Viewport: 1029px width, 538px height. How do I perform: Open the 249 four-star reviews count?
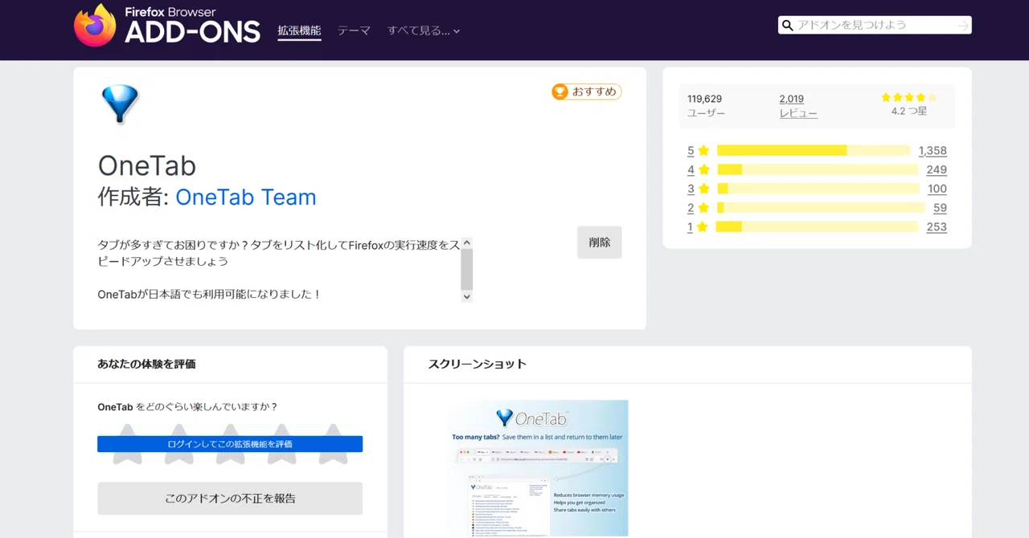(937, 169)
